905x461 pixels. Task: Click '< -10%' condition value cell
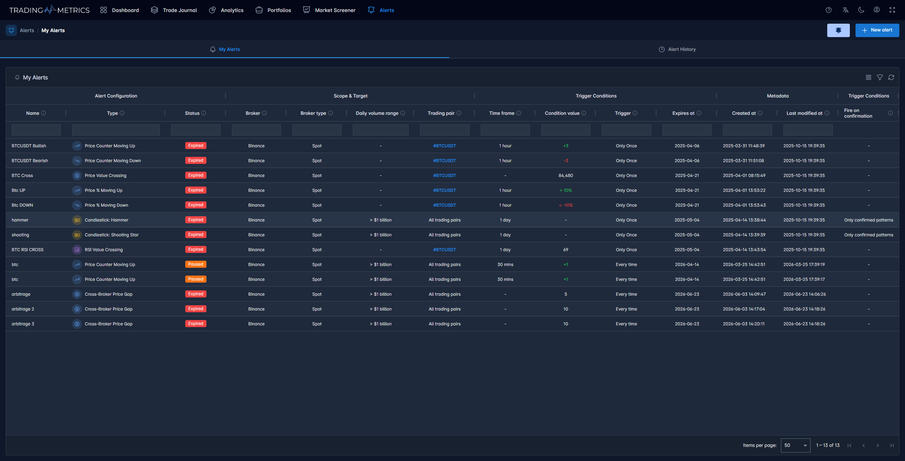pyautogui.click(x=566, y=205)
